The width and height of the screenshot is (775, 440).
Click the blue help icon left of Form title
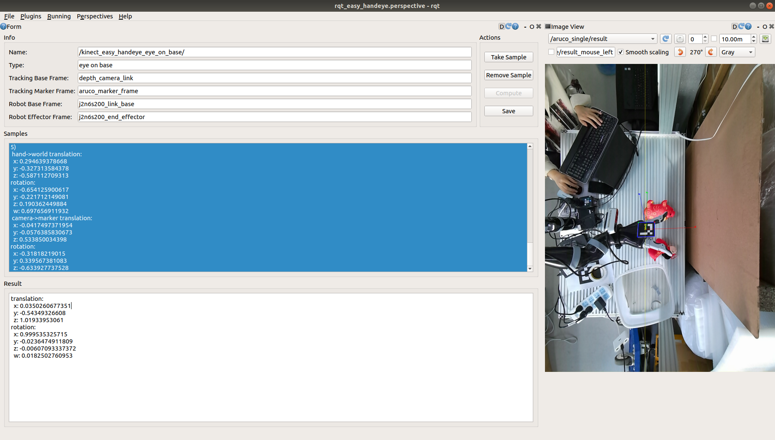tap(3, 26)
